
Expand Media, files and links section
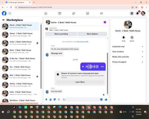click(x=128, y=57)
